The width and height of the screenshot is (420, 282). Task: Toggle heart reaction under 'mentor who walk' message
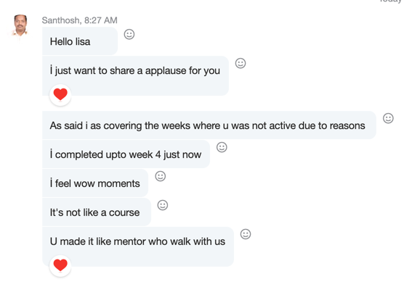pyautogui.click(x=60, y=266)
